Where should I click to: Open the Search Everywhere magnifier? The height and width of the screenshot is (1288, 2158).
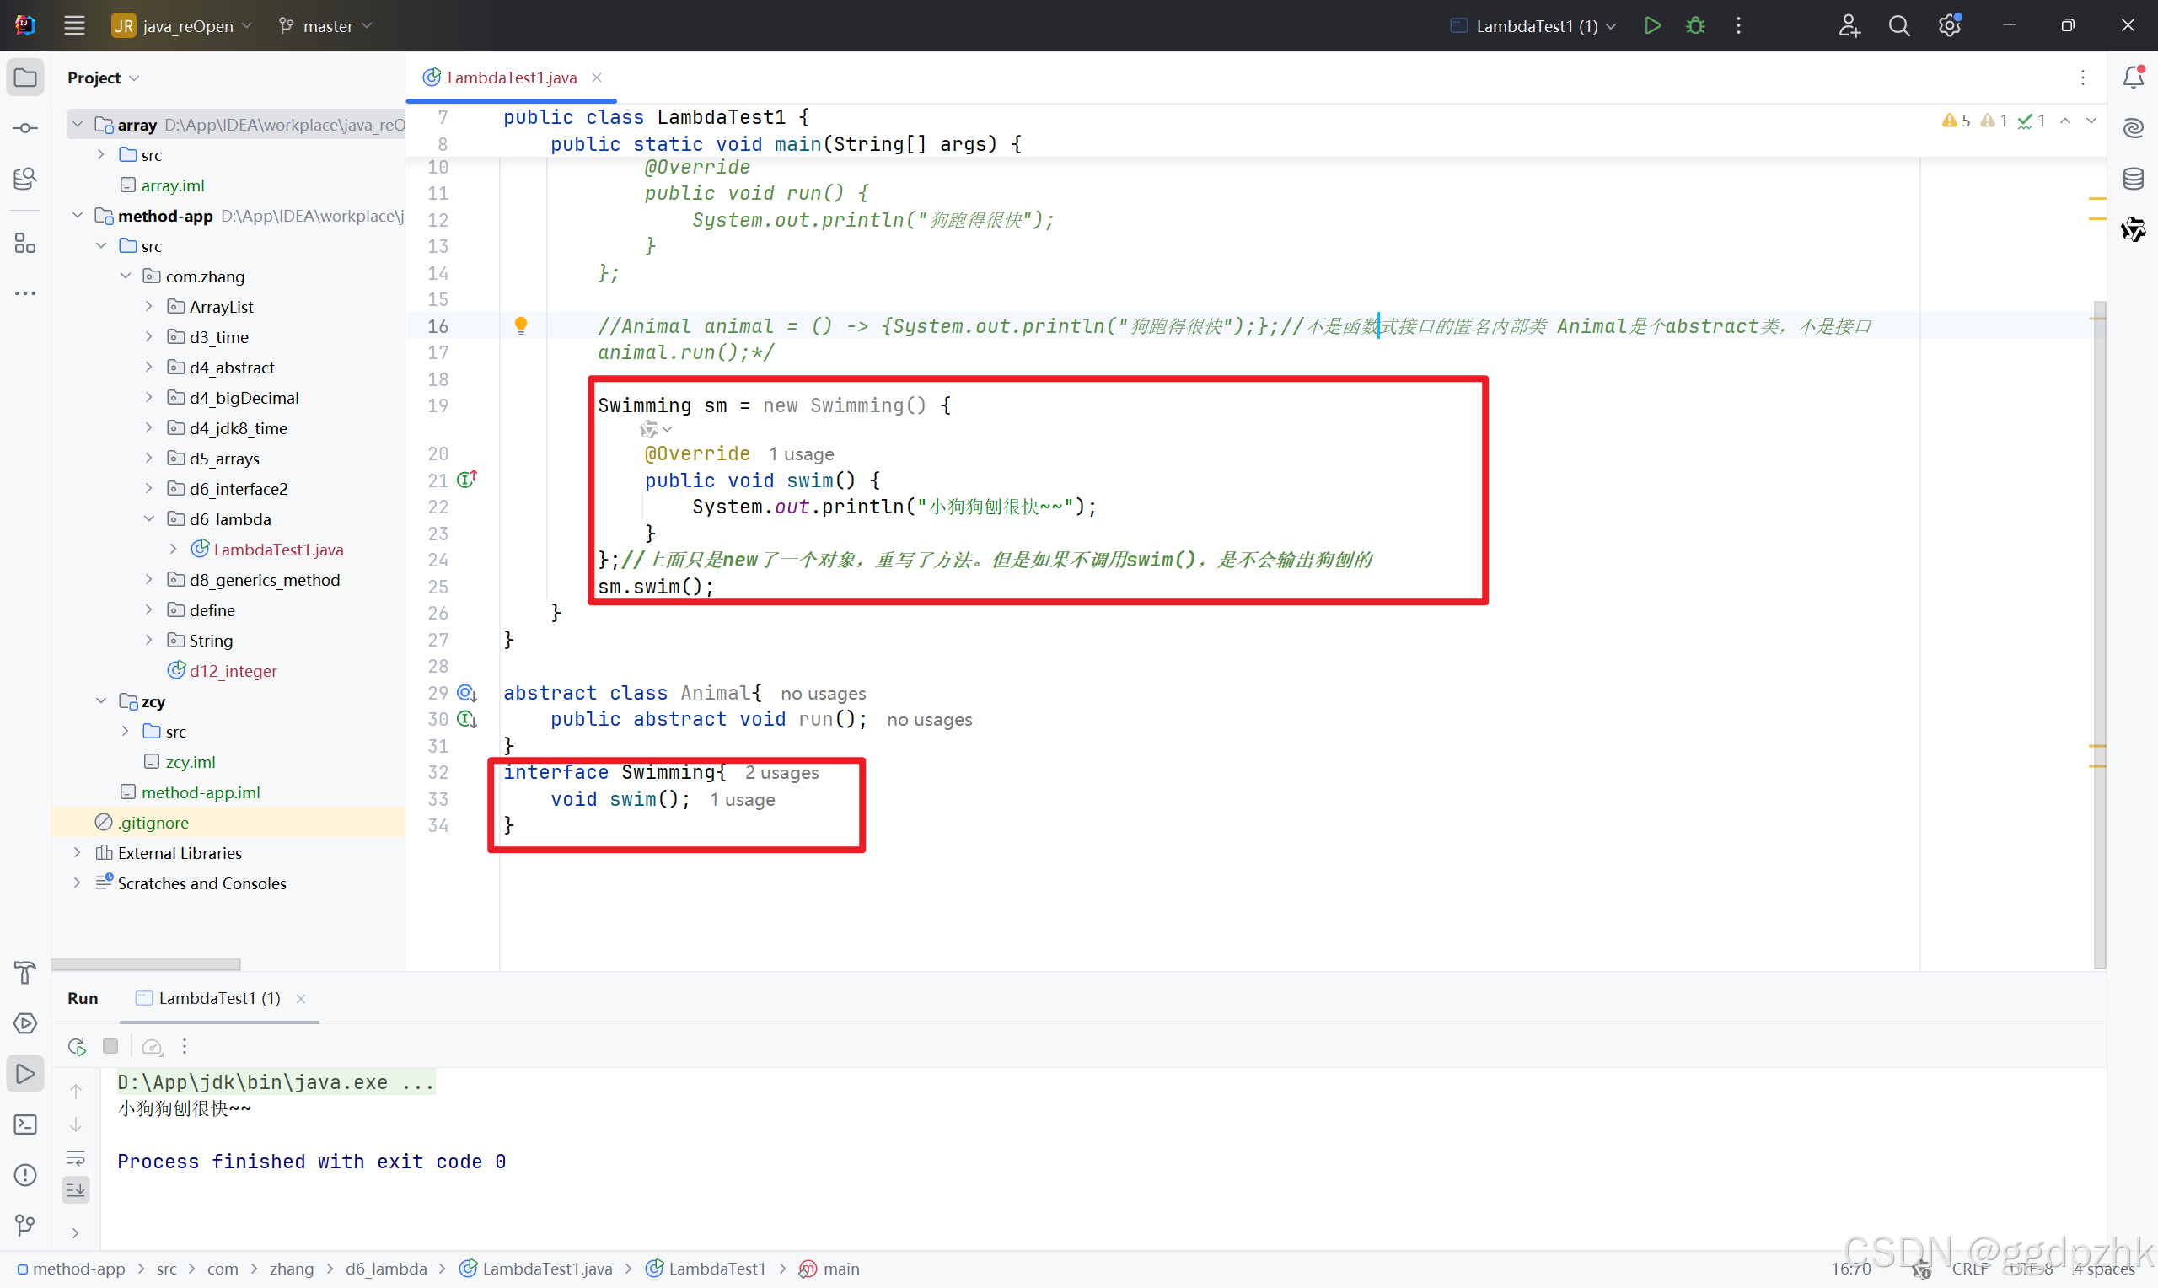click(x=1898, y=26)
